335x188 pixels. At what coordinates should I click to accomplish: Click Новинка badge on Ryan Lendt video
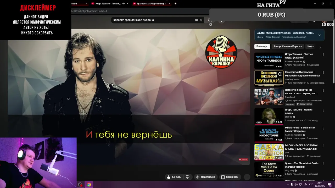click(x=290, y=104)
